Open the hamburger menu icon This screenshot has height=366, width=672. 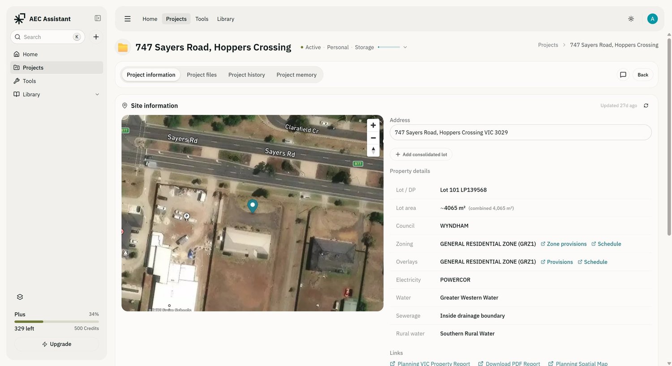pyautogui.click(x=128, y=19)
